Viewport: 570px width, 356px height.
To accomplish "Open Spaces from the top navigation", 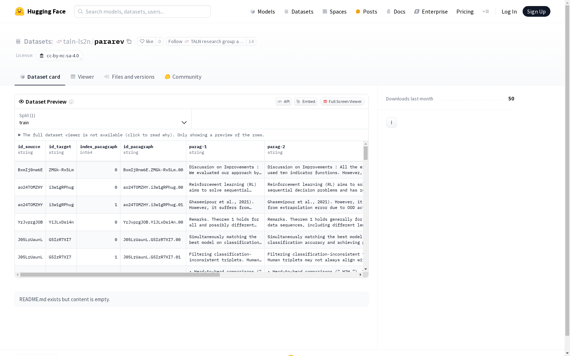I will pyautogui.click(x=335, y=11).
